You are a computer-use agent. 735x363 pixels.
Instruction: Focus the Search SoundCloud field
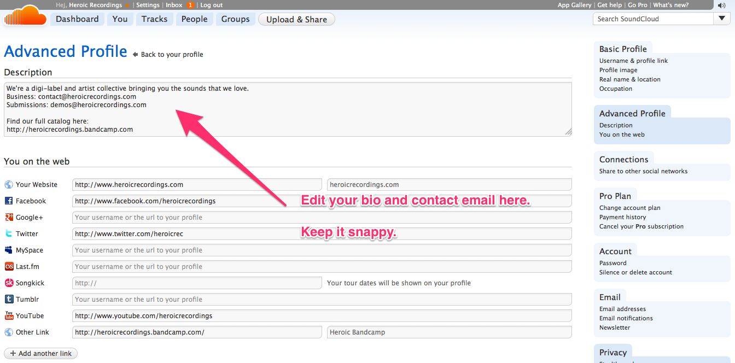coord(654,19)
